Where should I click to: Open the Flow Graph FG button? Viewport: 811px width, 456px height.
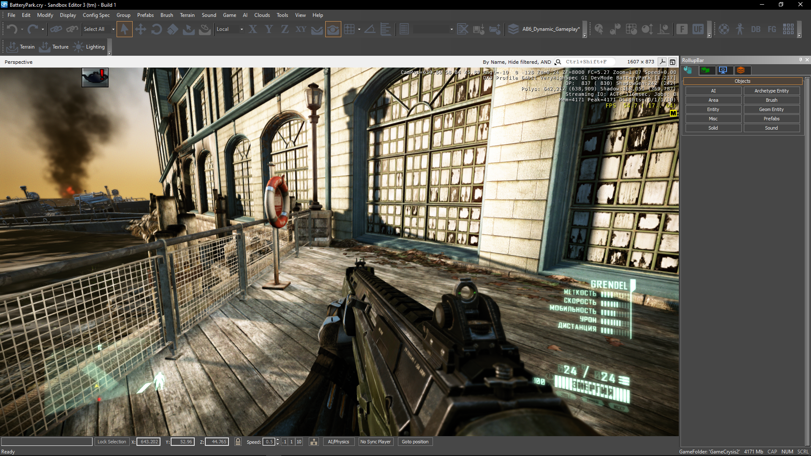772,29
